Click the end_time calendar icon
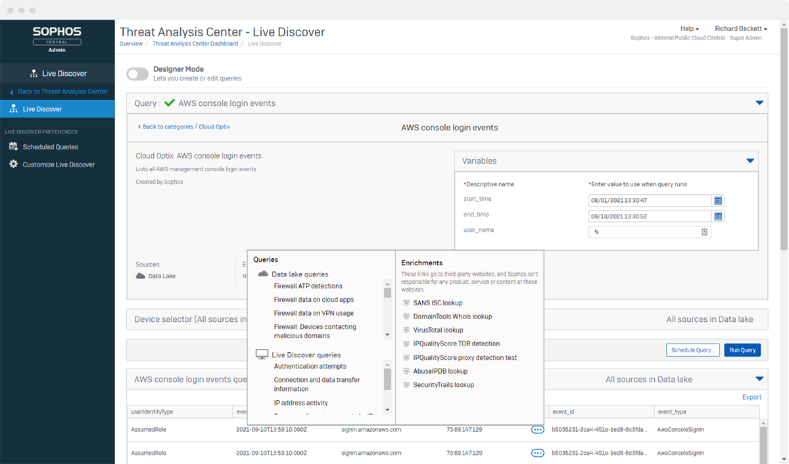This screenshot has height=464, width=789. click(x=719, y=217)
